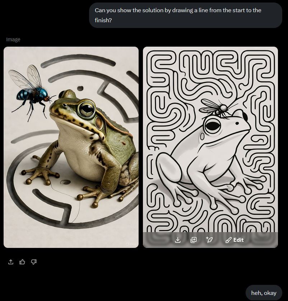This screenshot has height=301, width=288.
Task: Share the response using upload arrow icon
Action: (x=11, y=262)
